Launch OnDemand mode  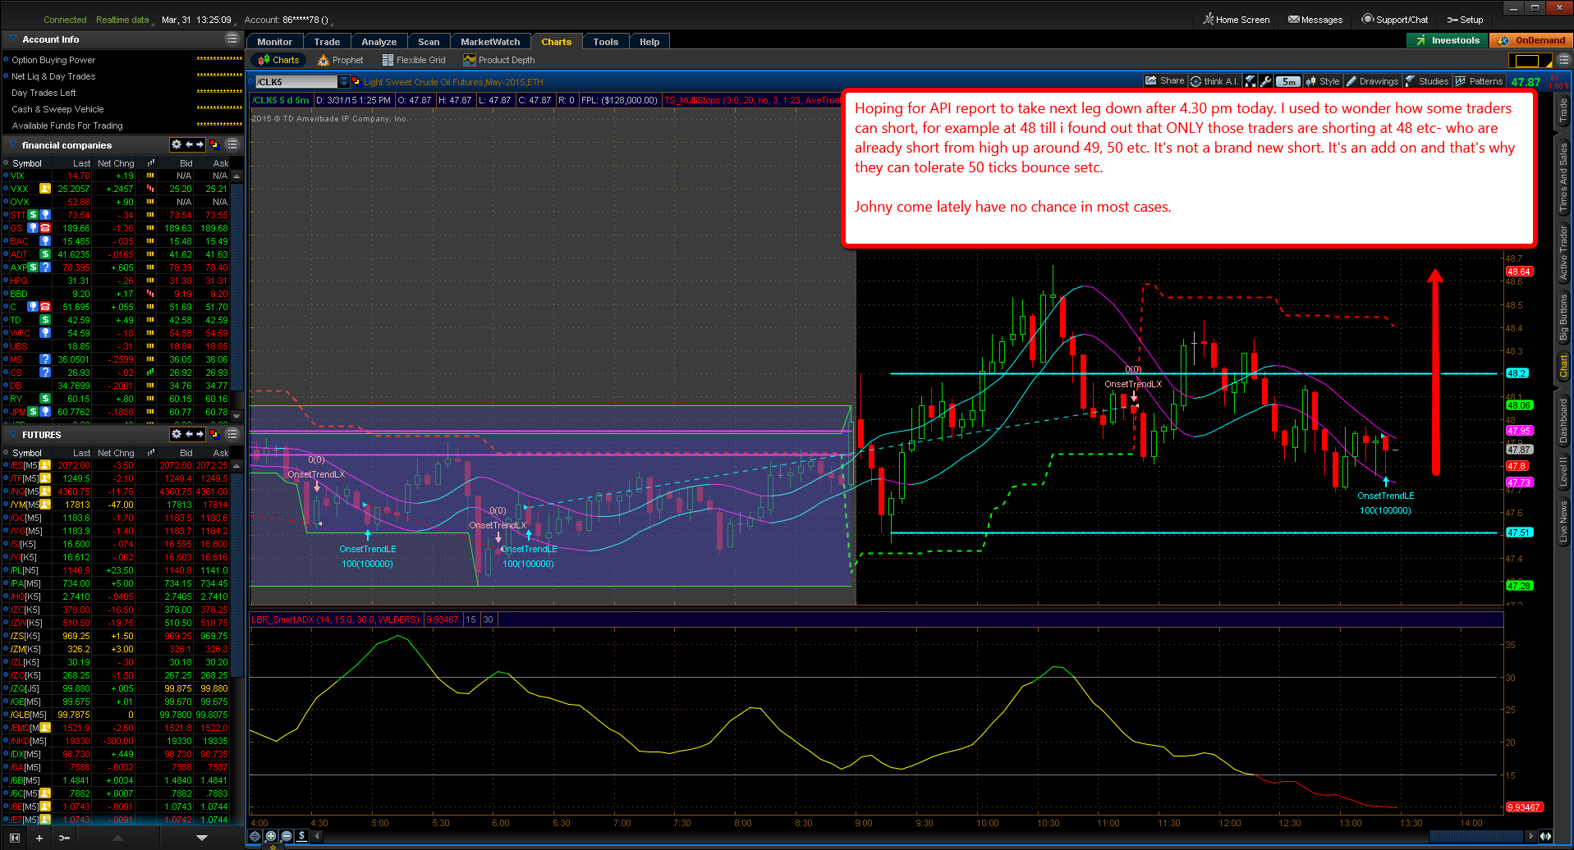click(1531, 40)
